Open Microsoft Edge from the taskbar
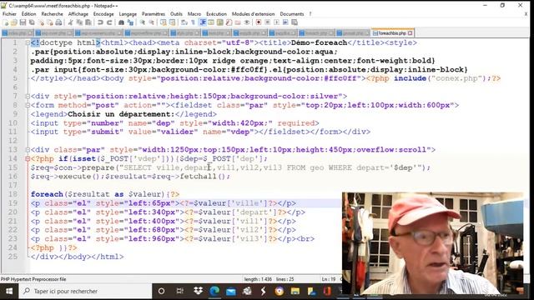534x300 pixels. coord(214,291)
